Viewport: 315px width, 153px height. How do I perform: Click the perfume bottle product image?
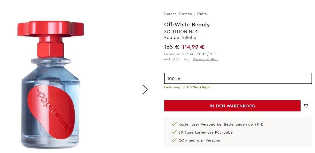pyautogui.click(x=51, y=85)
